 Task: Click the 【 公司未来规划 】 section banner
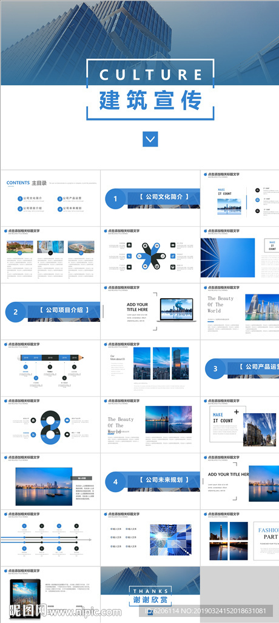coord(163,480)
